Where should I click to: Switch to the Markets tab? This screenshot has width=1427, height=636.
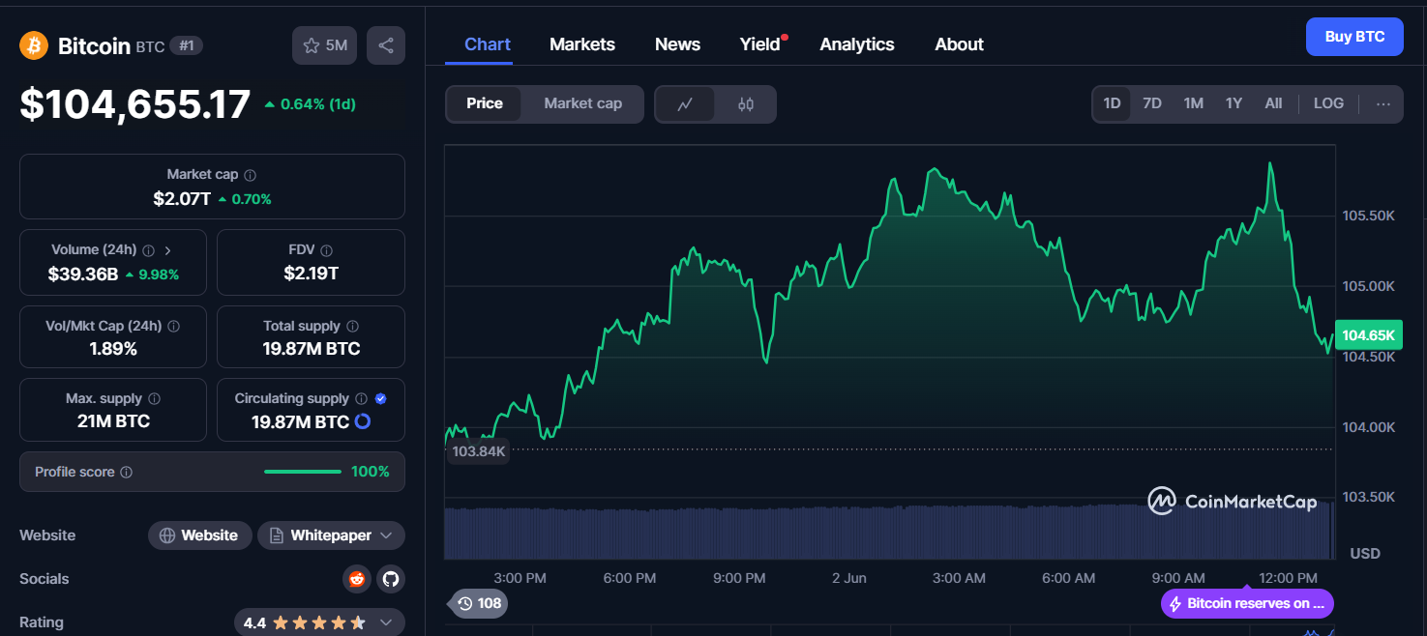pos(581,44)
